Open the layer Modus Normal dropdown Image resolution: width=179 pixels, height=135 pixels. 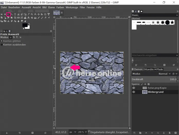164,74
